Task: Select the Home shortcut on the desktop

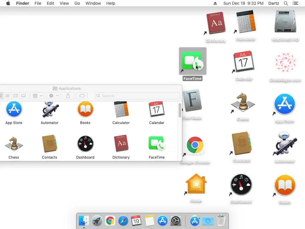Action: [196, 184]
